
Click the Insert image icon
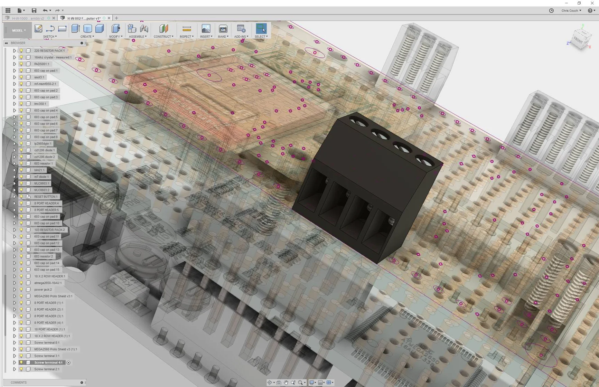206,28
